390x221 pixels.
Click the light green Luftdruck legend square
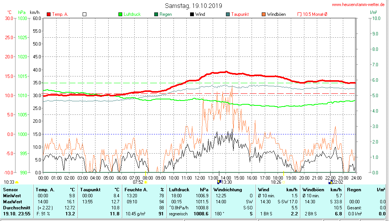click(120, 14)
